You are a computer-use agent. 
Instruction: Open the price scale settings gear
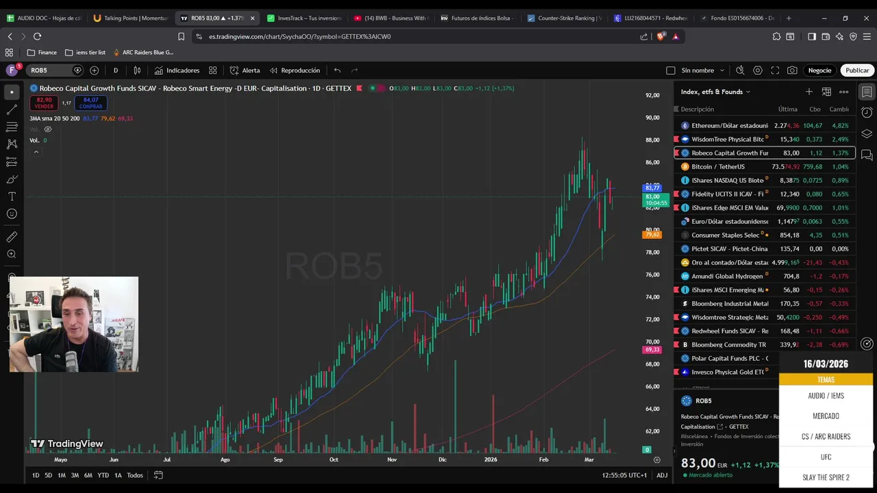657,460
